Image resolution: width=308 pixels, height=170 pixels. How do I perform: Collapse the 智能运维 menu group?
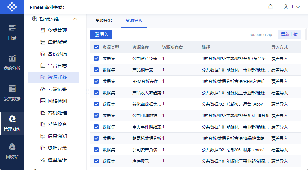click(75, 19)
